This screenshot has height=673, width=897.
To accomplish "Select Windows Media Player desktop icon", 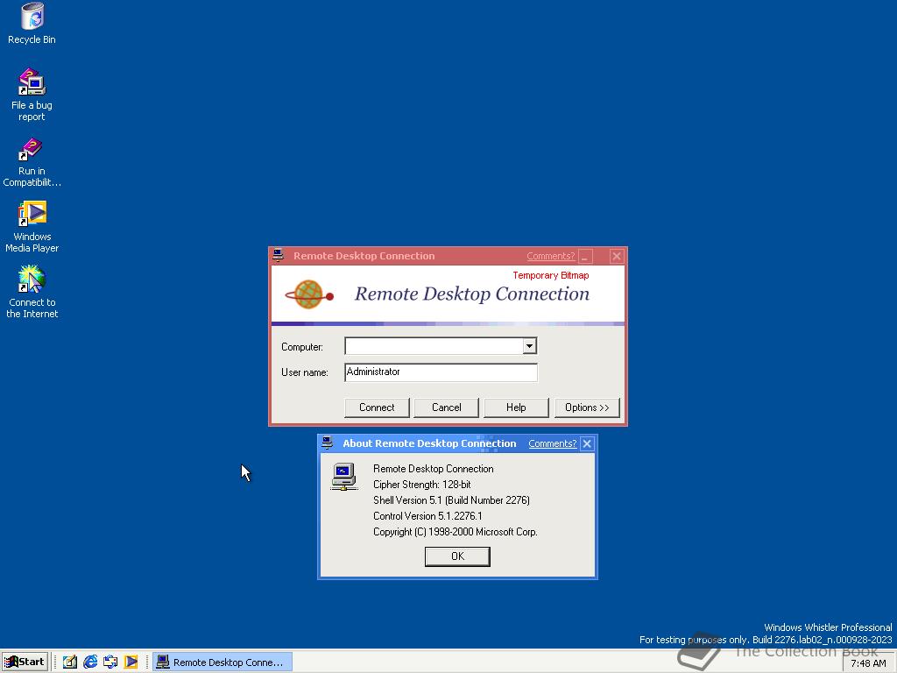I will click(32, 225).
